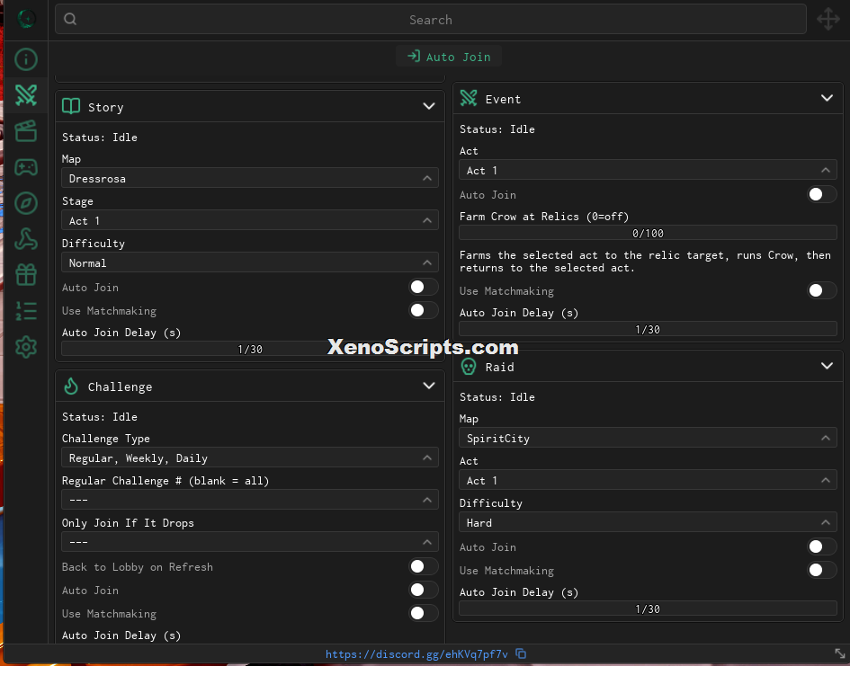850x693 pixels.
Task: Enable Auto Join in Raid section
Action: click(822, 546)
